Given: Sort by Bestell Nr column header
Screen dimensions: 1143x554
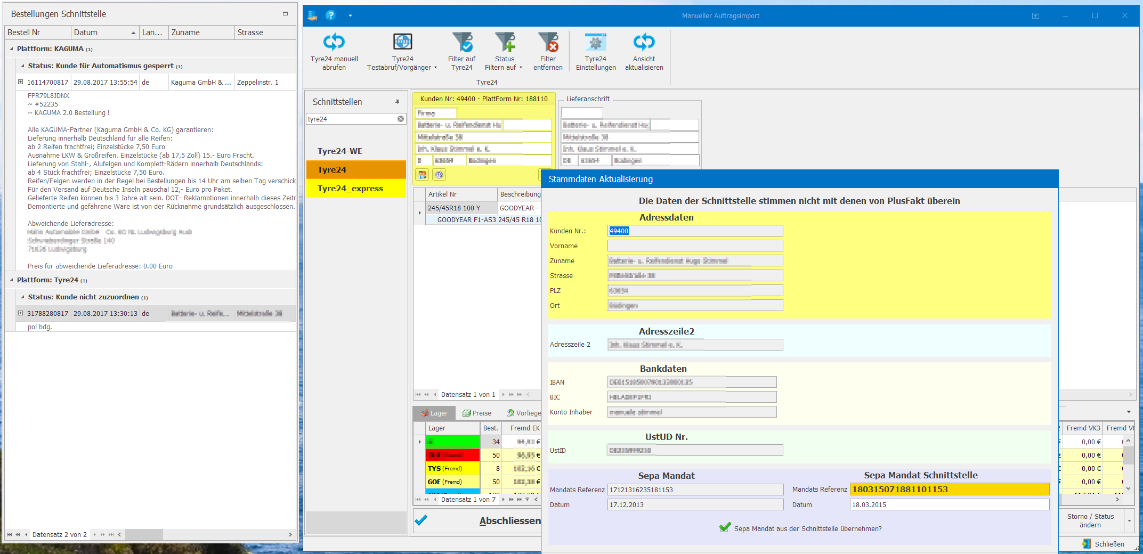Looking at the screenshot, I should [37, 32].
